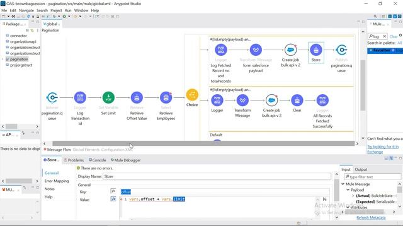403x226 pixels.
Task: Click the canvas vertical scrollbar thumb
Action: [x=363, y=85]
